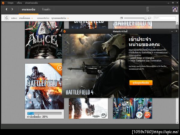
Task: Minimize the Origin main window
Action: [168, 3]
